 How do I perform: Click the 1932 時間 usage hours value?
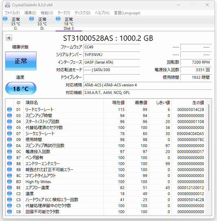point(196,77)
